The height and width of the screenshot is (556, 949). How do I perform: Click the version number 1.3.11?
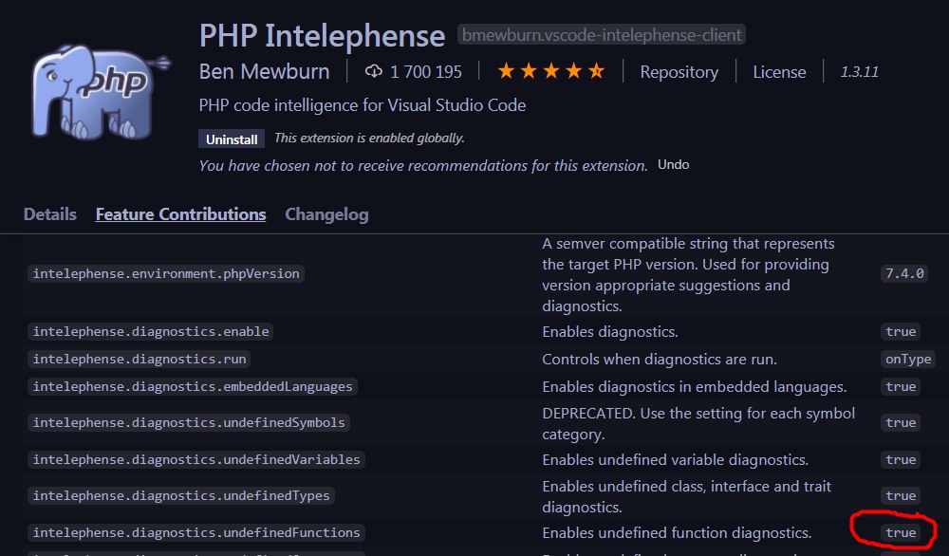(x=859, y=72)
